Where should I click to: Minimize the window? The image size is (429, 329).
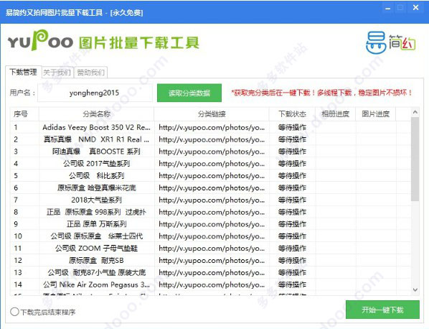coord(387,8)
